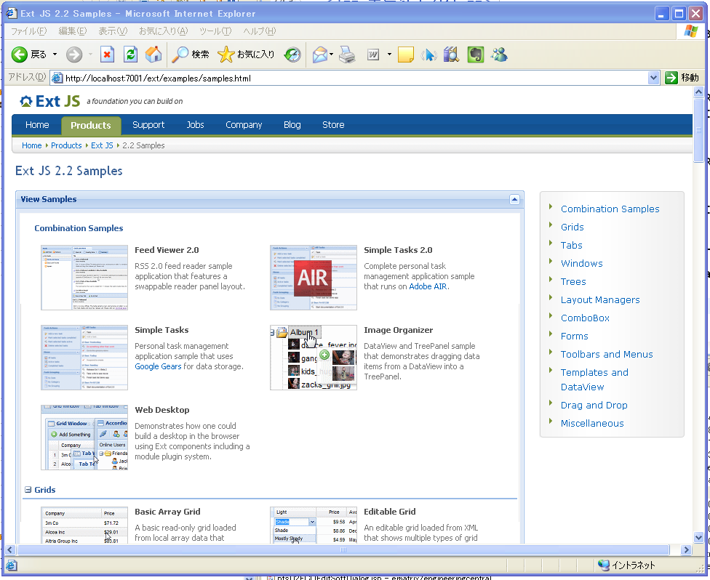Jump to Combination Samples in the sidebar
This screenshot has height=580, width=710.
pos(610,209)
